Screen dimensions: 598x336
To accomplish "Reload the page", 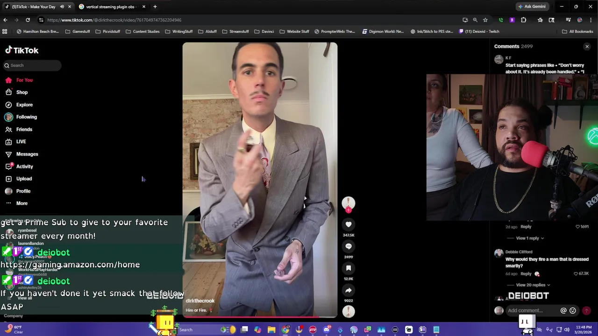I will (x=28, y=20).
